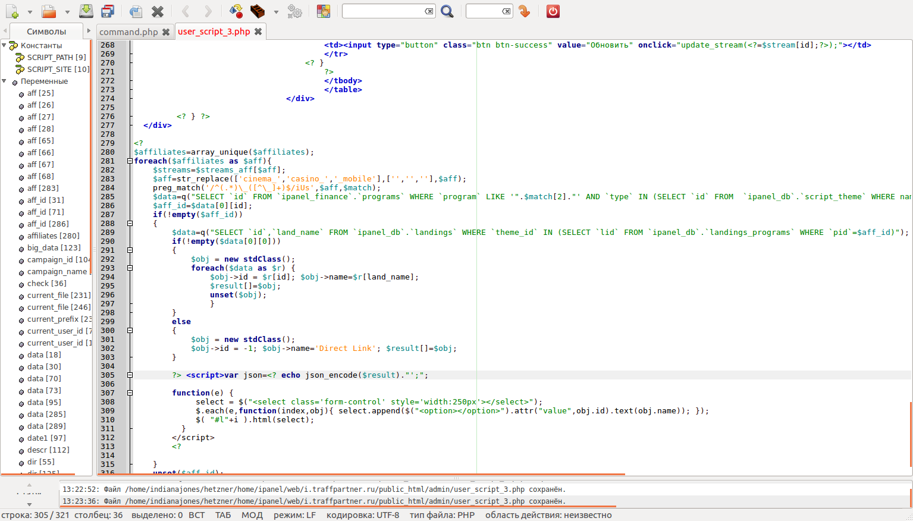Viewport: 913px width, 521px height.
Task: Click the editor vertical scrollbar thumb
Action: tap(911, 435)
